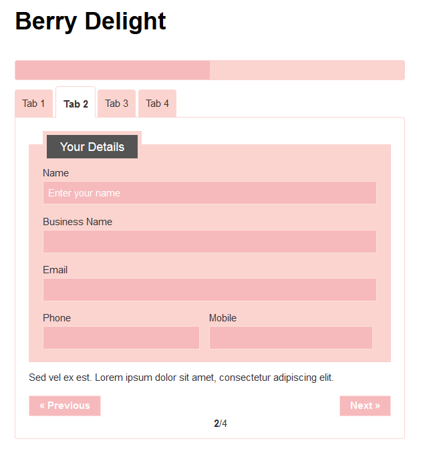The image size is (421, 453).
Task: Click the Next » button
Action: pyautogui.click(x=365, y=406)
